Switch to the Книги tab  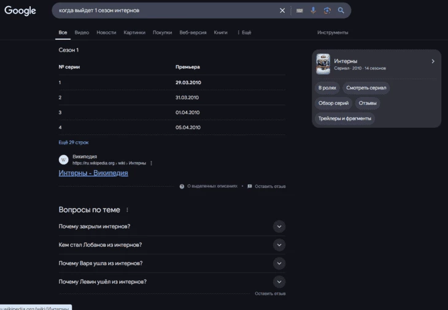[220, 33]
